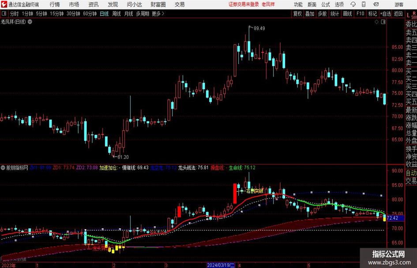The image size is (417, 268).
Task: Click the 叠加 overlay button
Action: tap(310, 14)
